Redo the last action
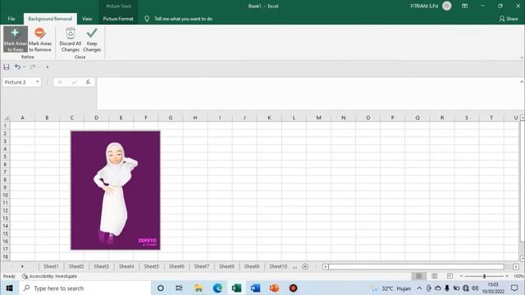This screenshot has height=295, width=525. tap(33, 67)
